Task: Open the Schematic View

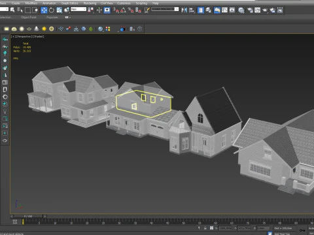Action: pos(232,10)
